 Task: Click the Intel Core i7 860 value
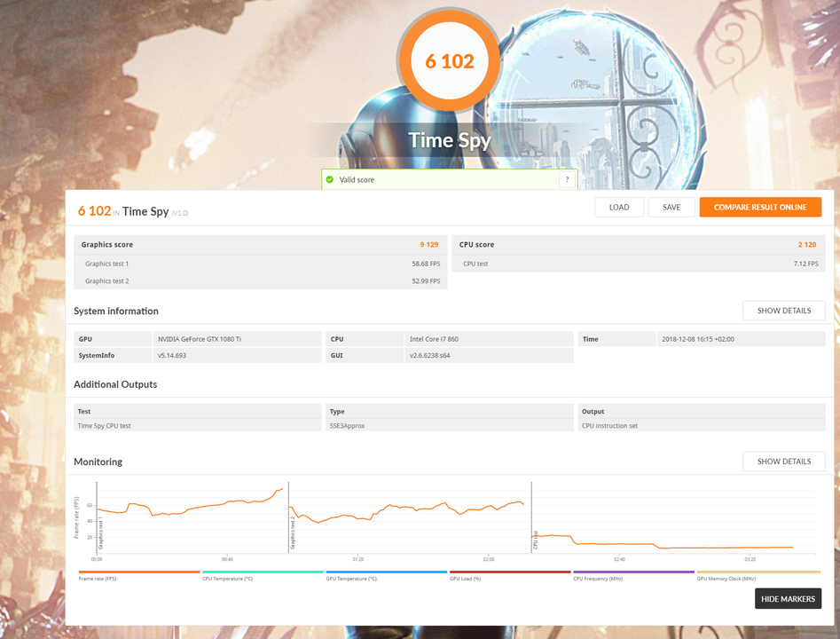coord(434,339)
